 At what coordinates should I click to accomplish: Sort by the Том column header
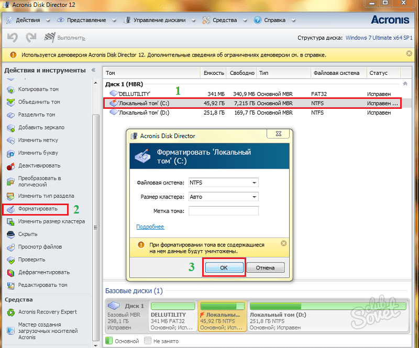[152, 73]
